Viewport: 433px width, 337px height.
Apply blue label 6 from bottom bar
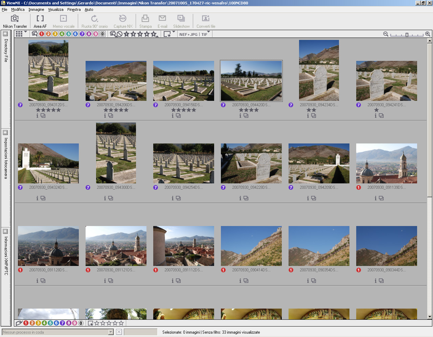tap(56, 323)
